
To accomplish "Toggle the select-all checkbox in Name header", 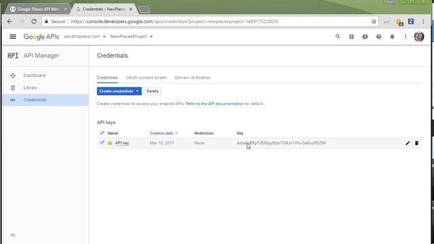I will coord(102,133).
